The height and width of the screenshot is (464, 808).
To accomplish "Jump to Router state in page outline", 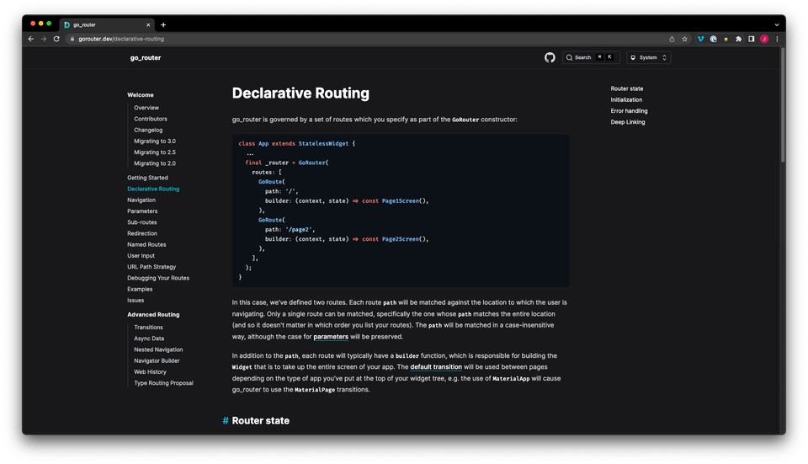I will pos(626,88).
